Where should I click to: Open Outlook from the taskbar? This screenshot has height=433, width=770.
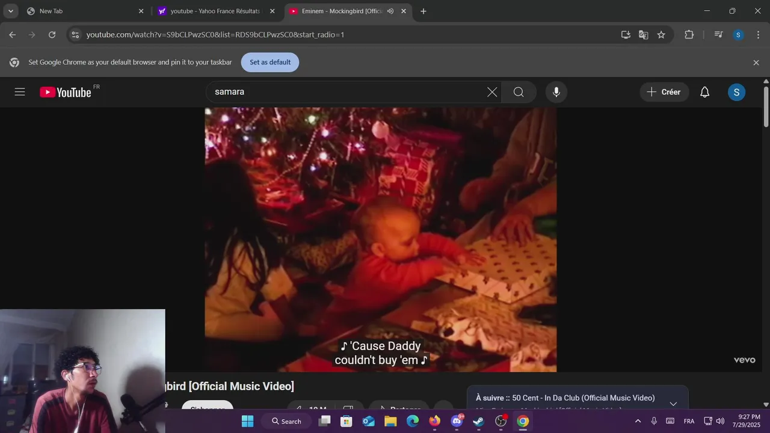(x=369, y=421)
